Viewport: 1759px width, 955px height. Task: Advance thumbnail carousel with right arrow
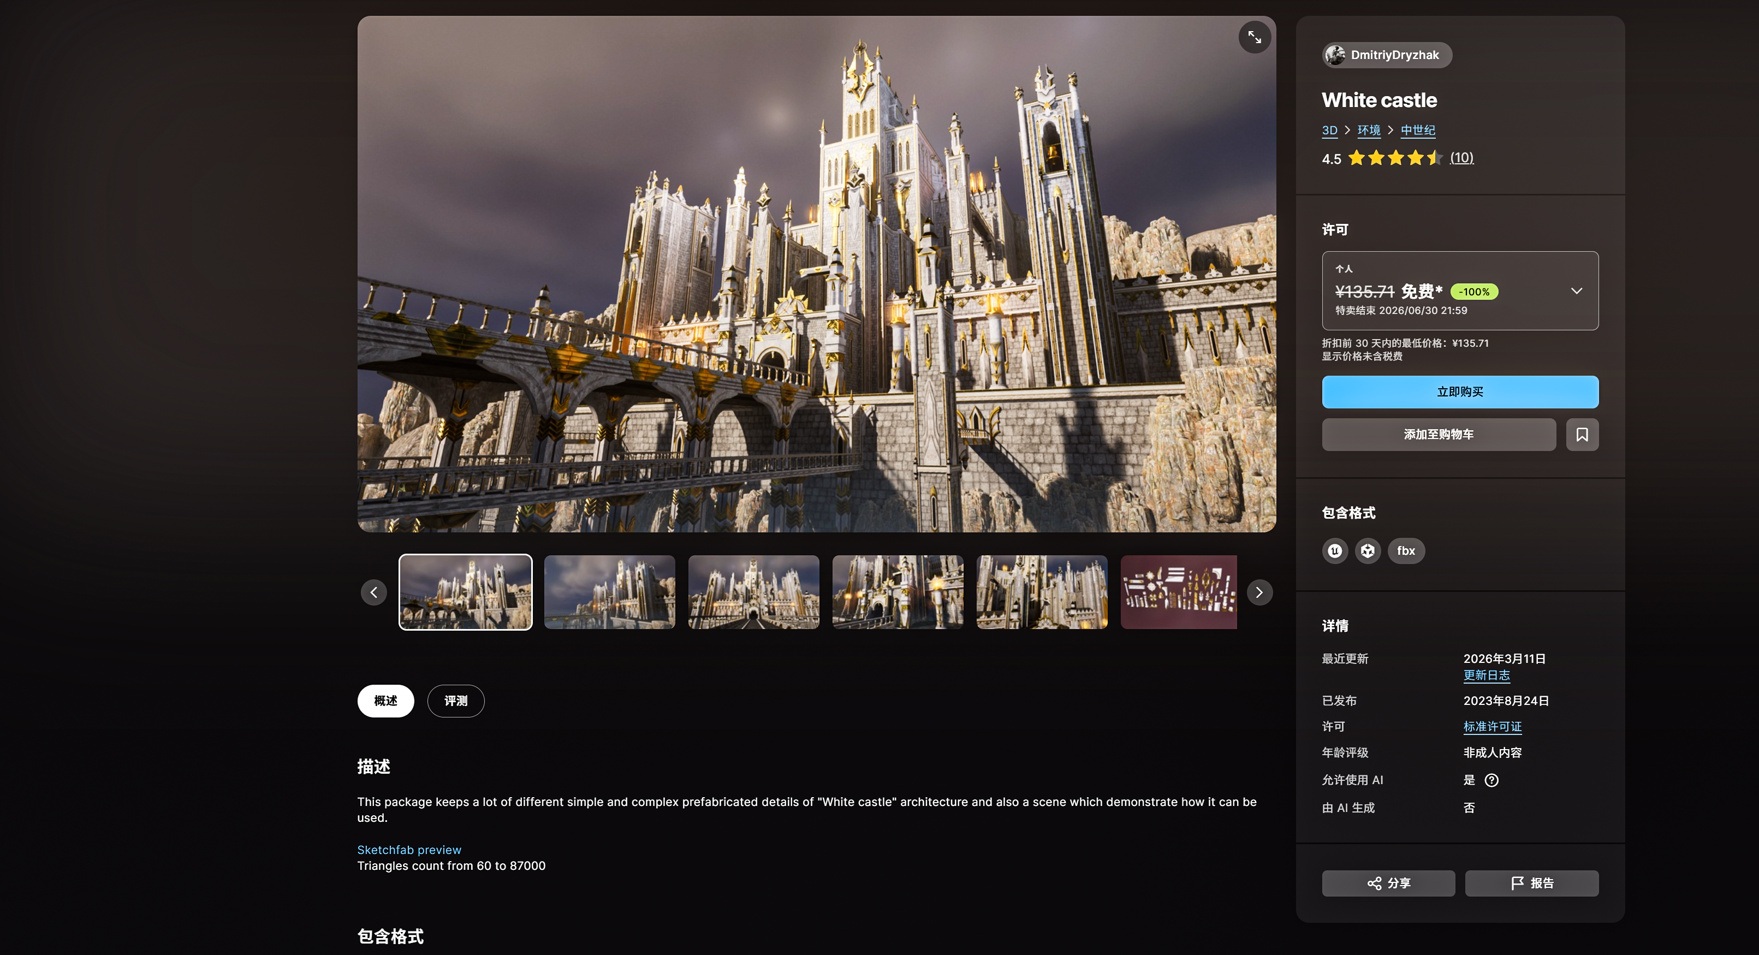[x=1259, y=592]
